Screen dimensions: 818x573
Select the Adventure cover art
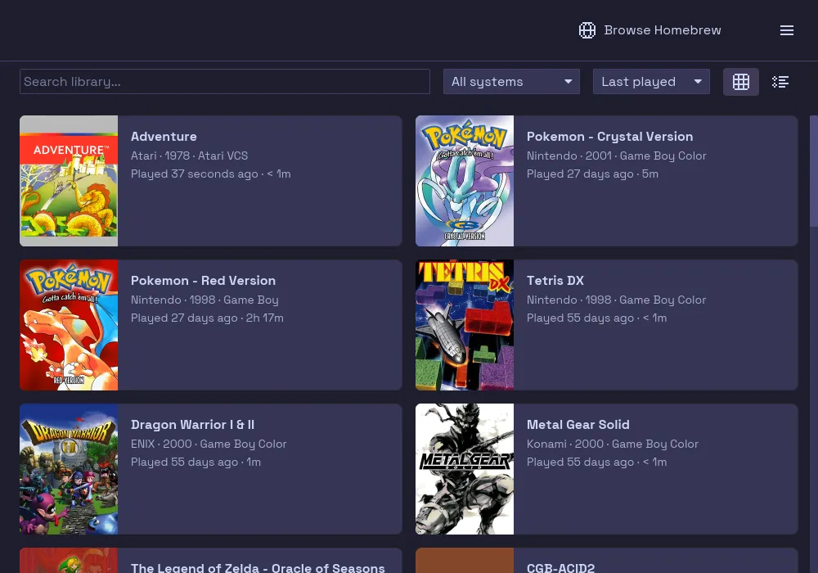69,181
